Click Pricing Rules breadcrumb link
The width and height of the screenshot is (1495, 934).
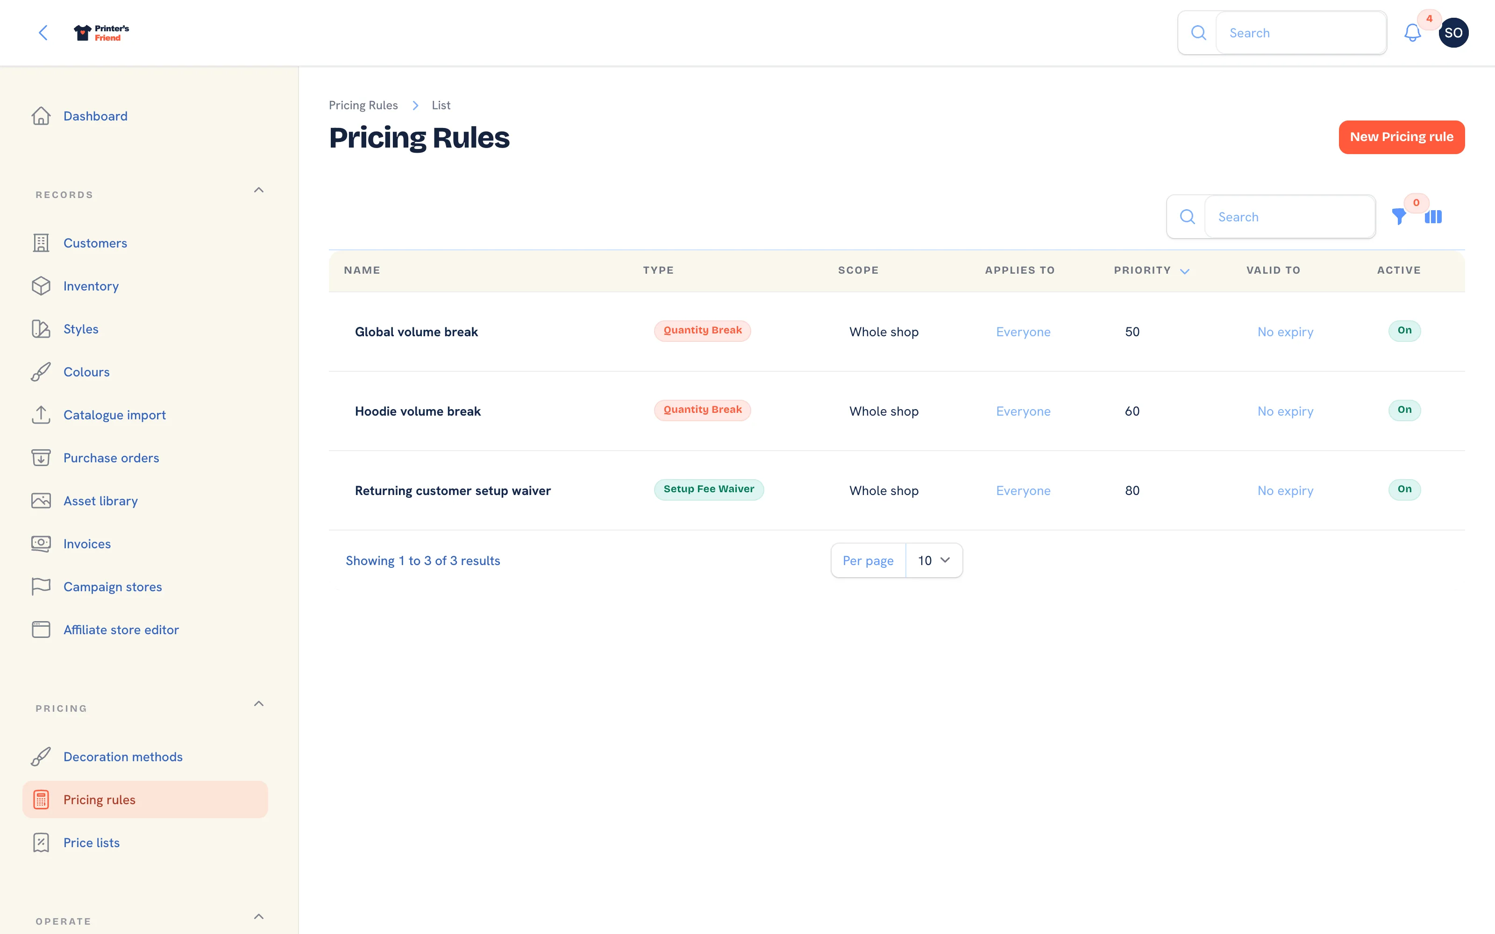pyautogui.click(x=363, y=105)
